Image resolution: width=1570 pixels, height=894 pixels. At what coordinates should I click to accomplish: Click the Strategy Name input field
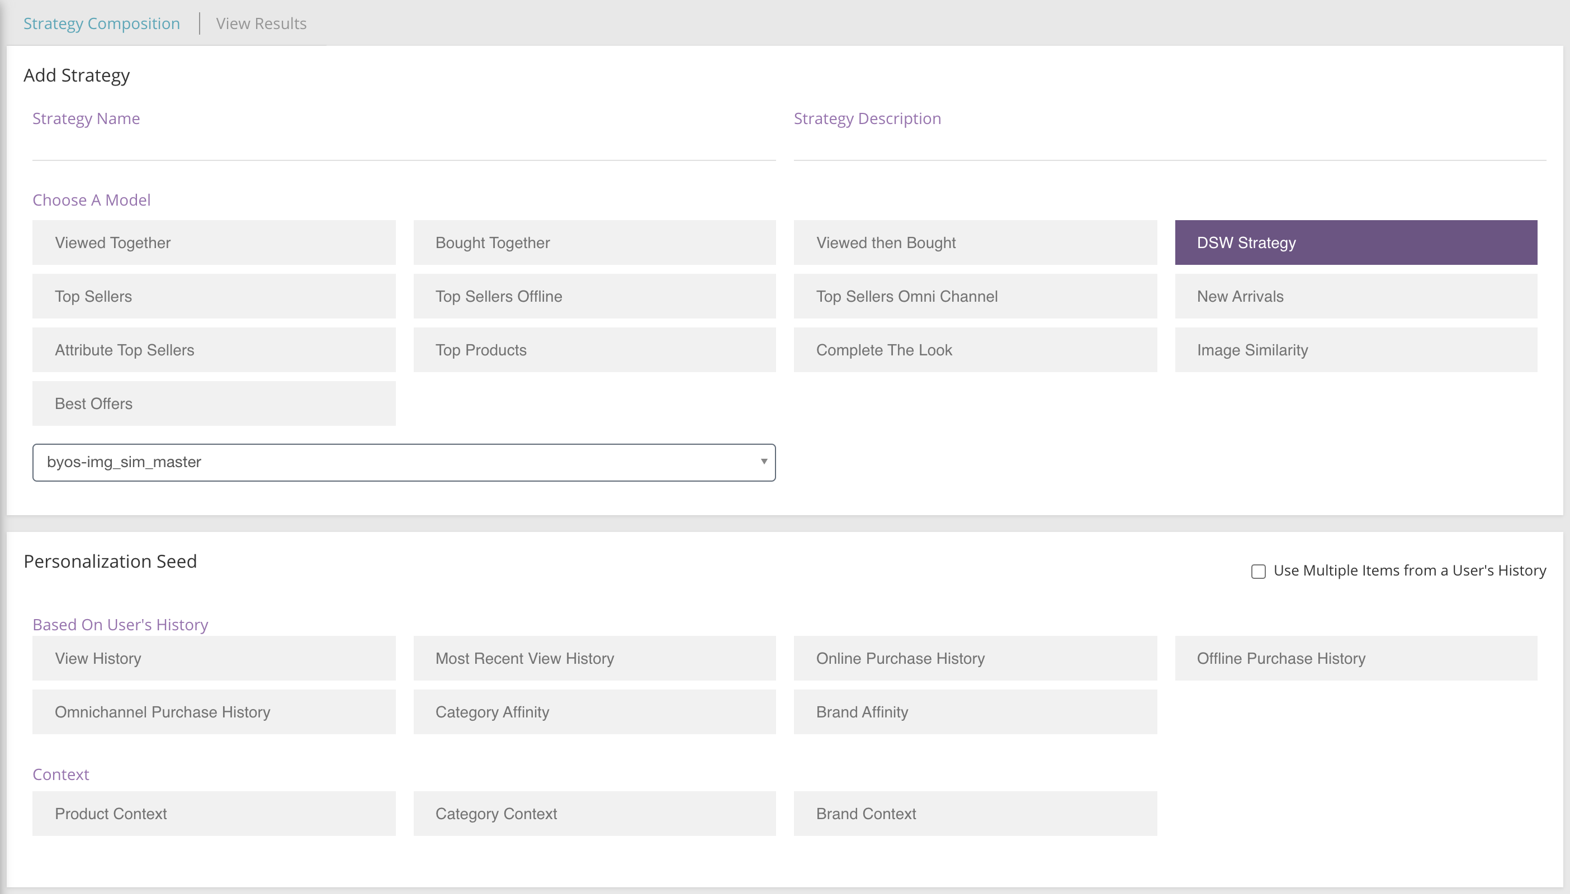point(404,146)
